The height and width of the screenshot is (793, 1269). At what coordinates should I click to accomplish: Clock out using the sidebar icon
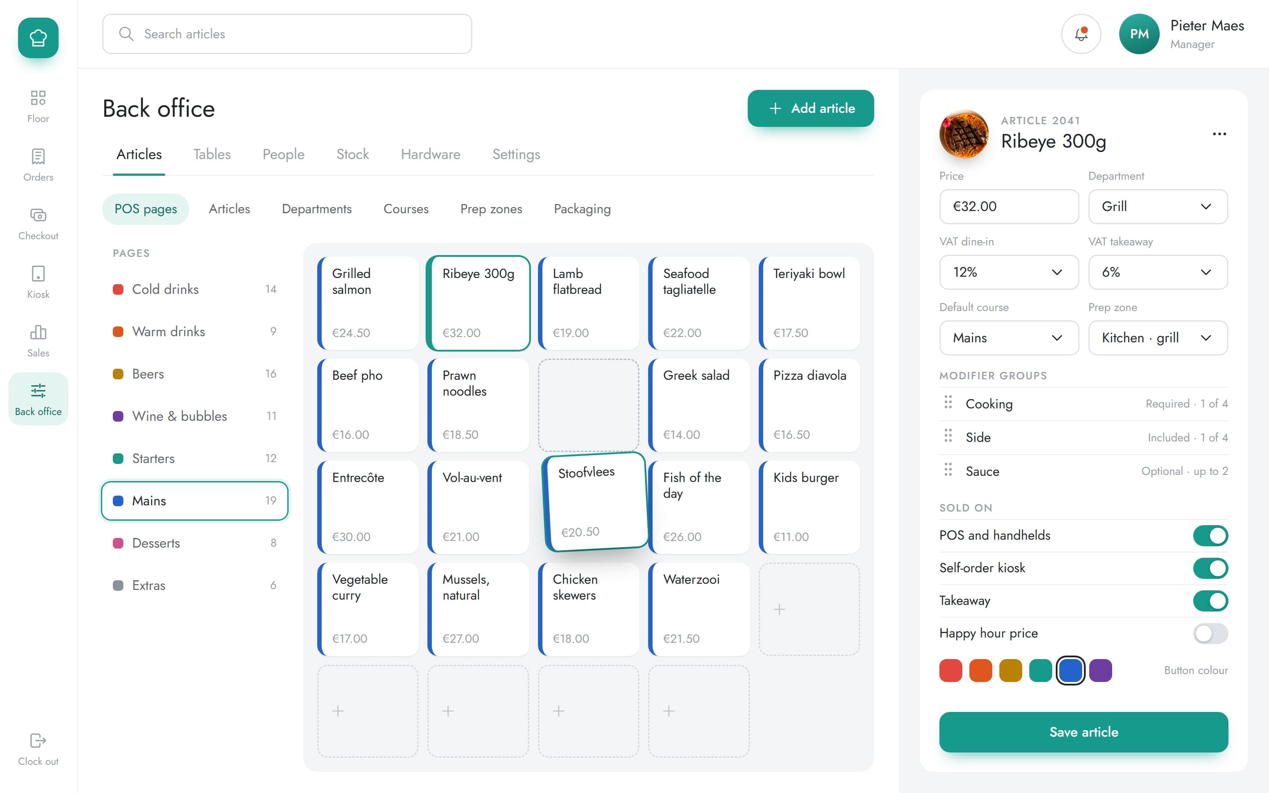click(x=38, y=749)
